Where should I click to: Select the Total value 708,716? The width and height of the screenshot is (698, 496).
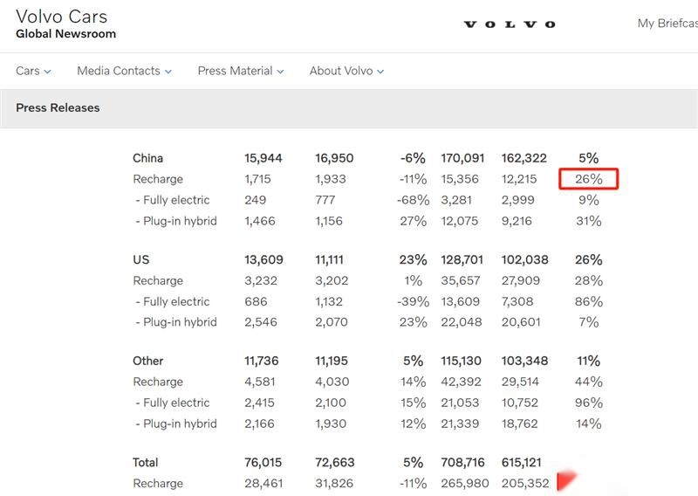pyautogui.click(x=462, y=463)
